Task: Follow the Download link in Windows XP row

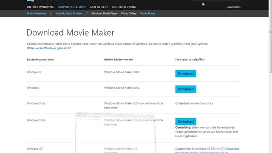Action: [232, 149]
